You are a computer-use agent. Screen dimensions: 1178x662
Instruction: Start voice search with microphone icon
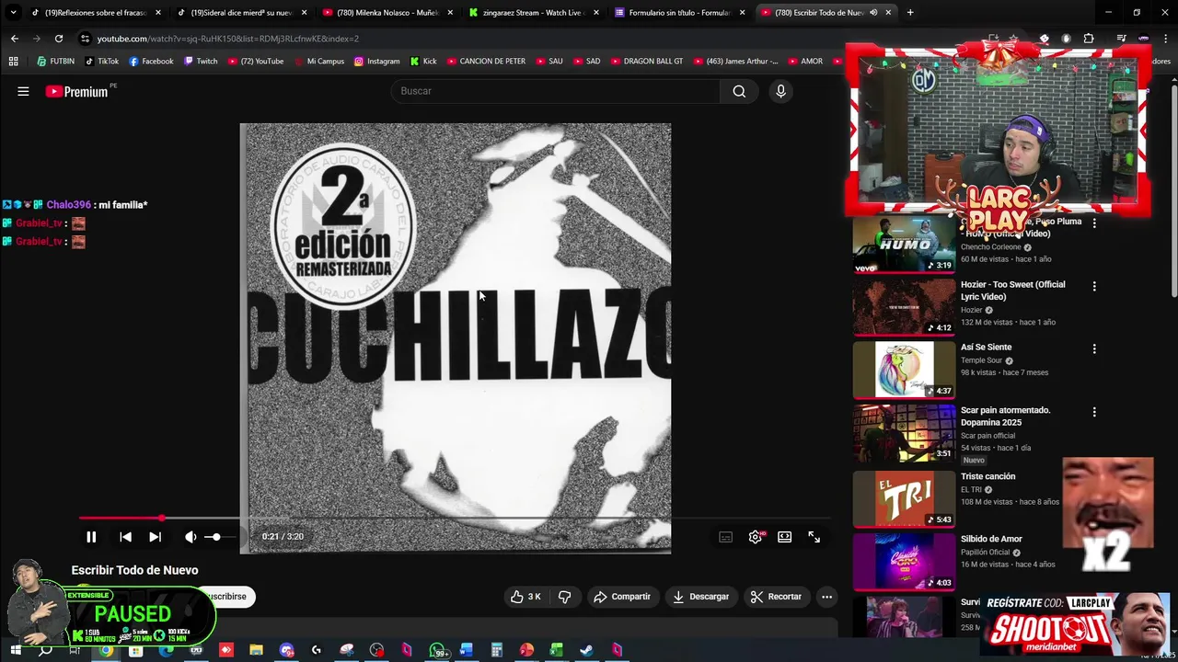(x=780, y=91)
